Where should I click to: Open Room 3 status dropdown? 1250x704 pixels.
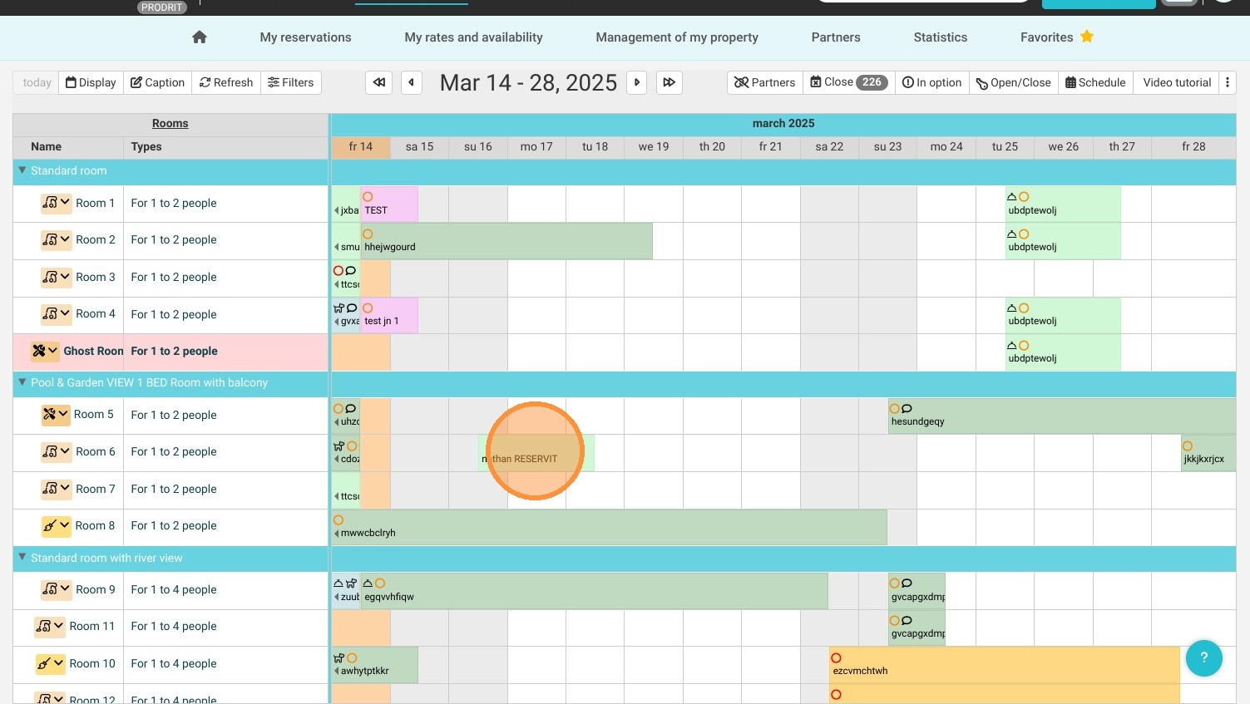(57, 277)
